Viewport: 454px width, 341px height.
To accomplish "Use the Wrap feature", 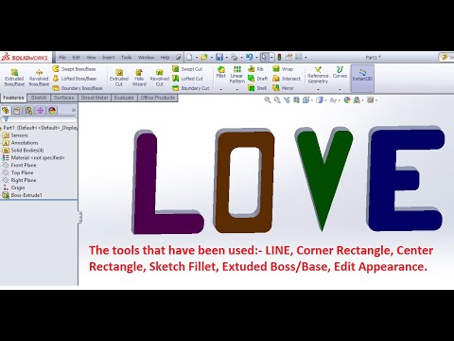I will pos(283,69).
